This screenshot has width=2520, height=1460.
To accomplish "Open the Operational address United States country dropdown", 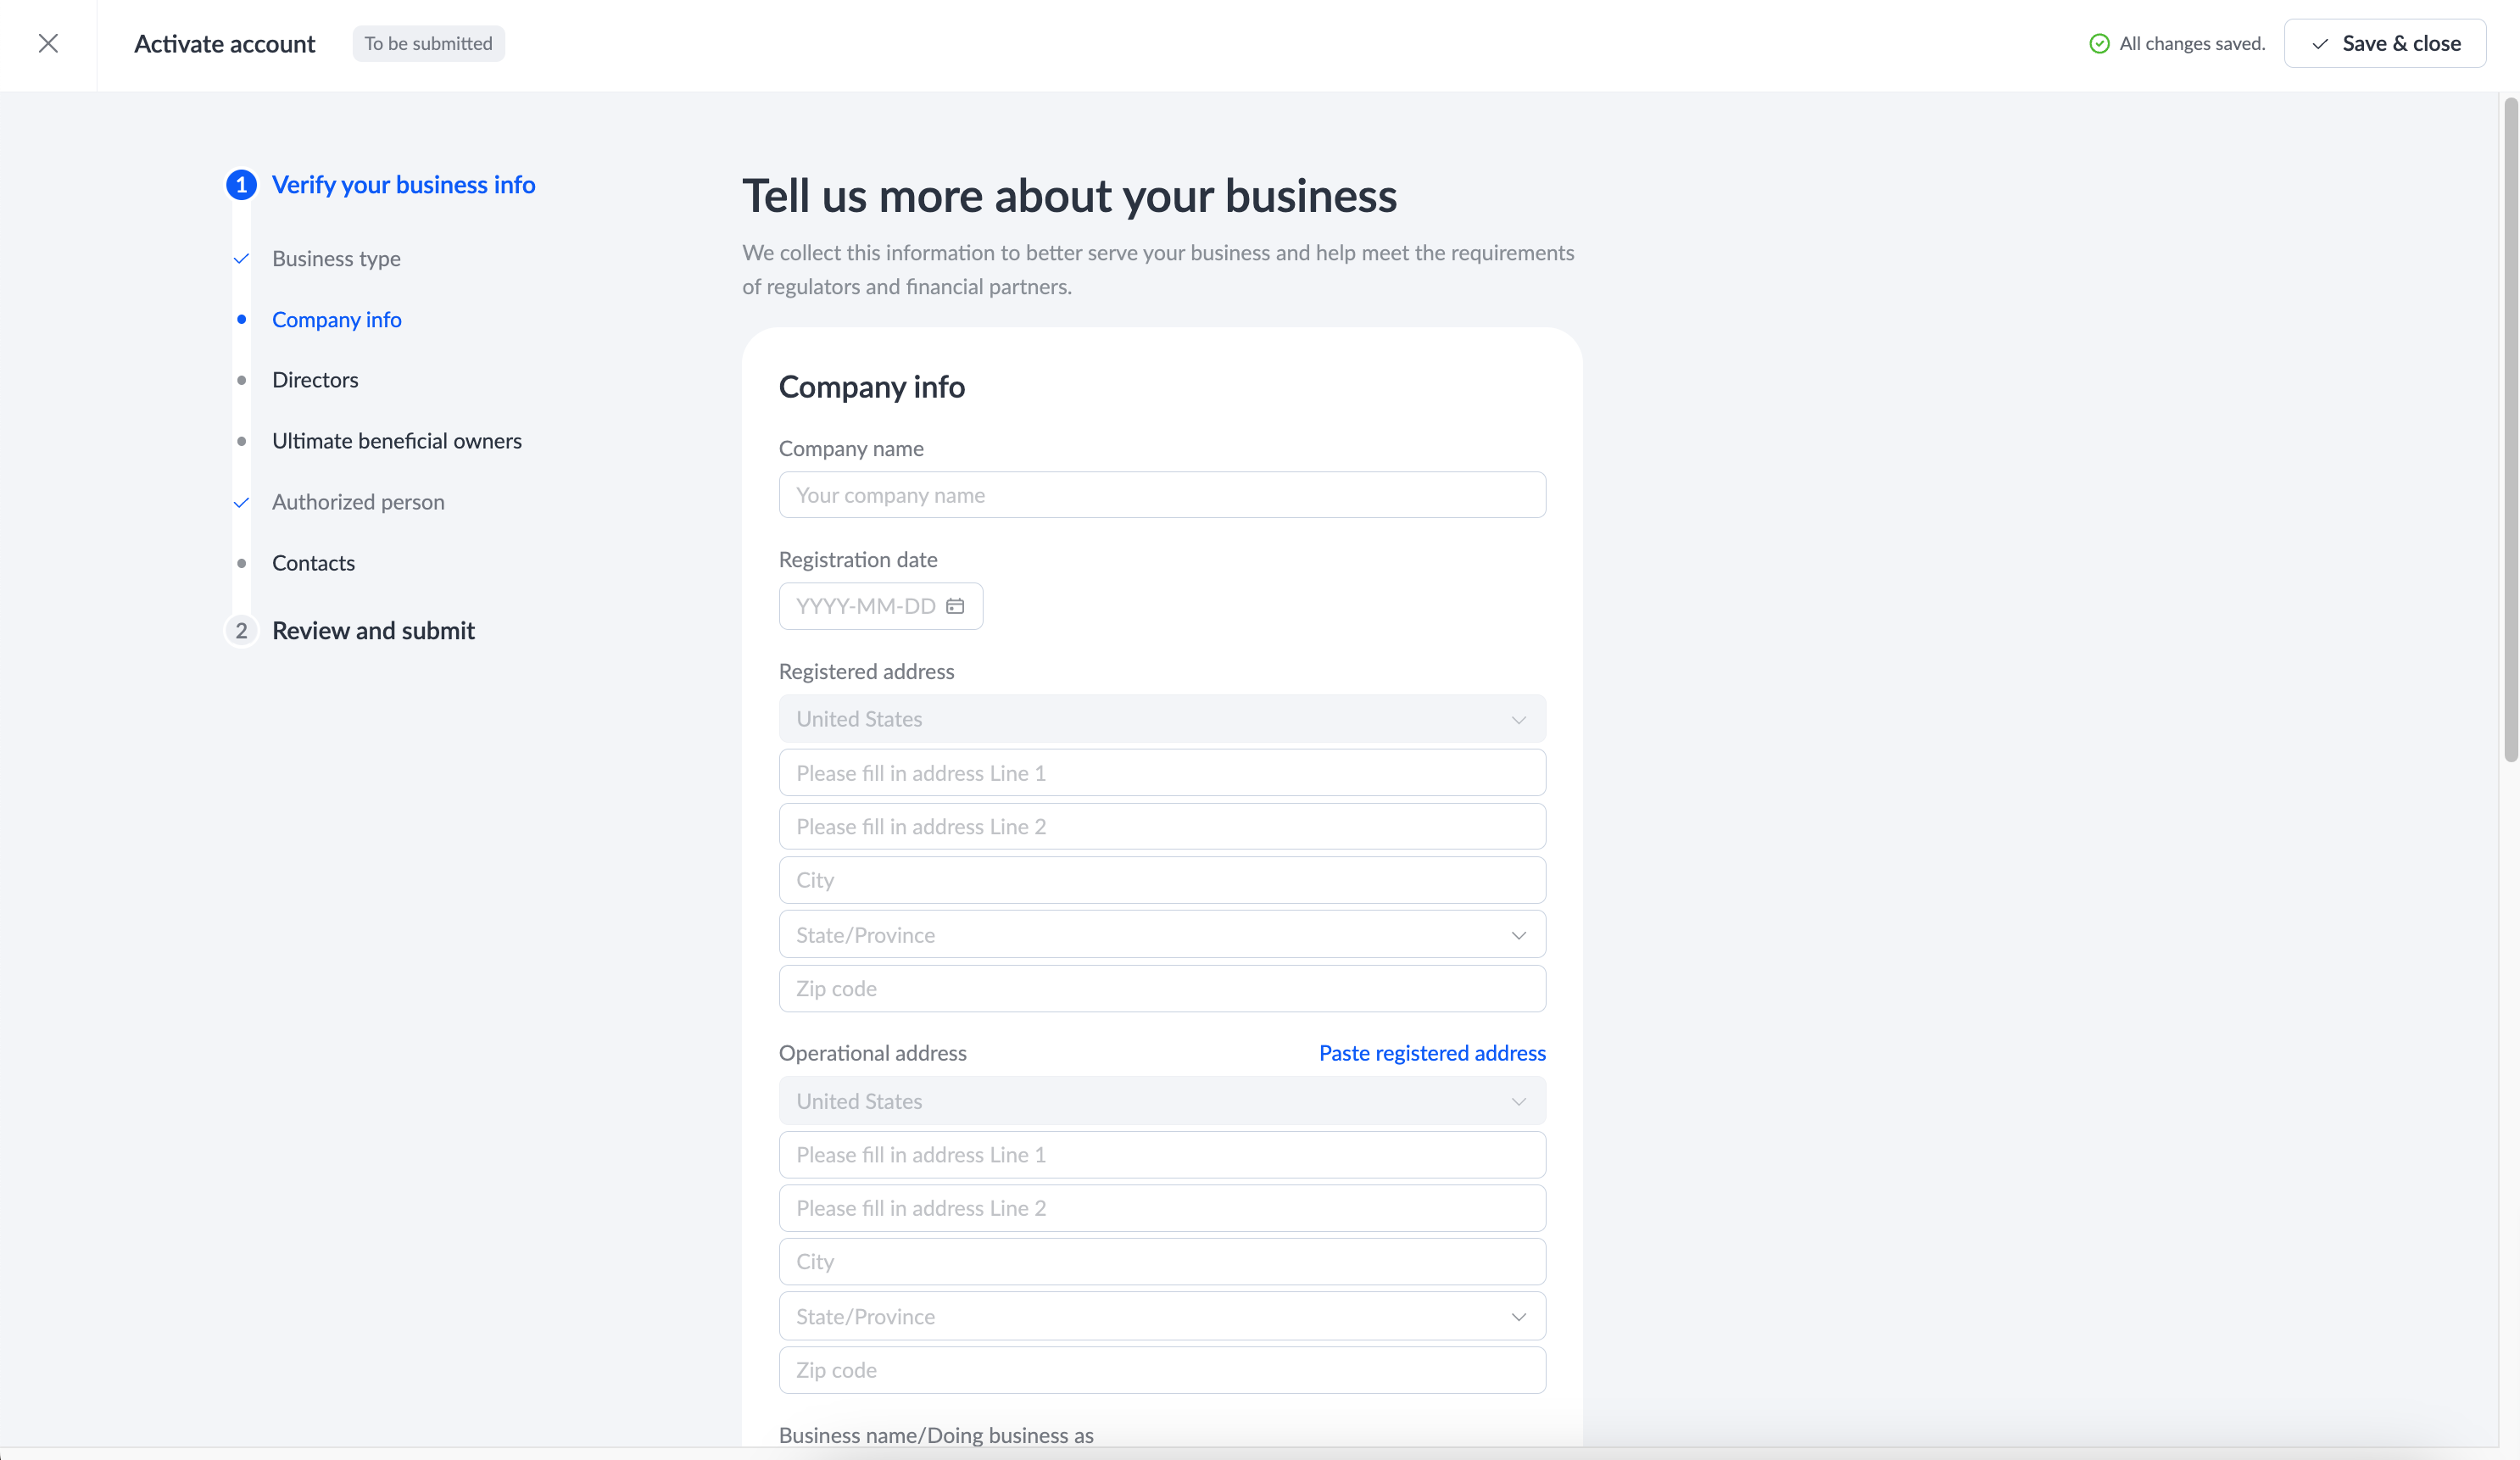I will 1162,1101.
